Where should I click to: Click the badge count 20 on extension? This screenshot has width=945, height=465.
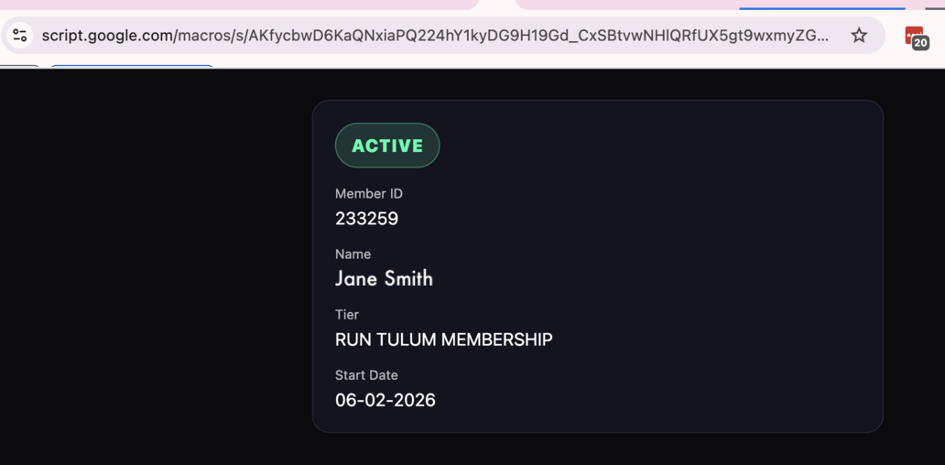(x=920, y=42)
